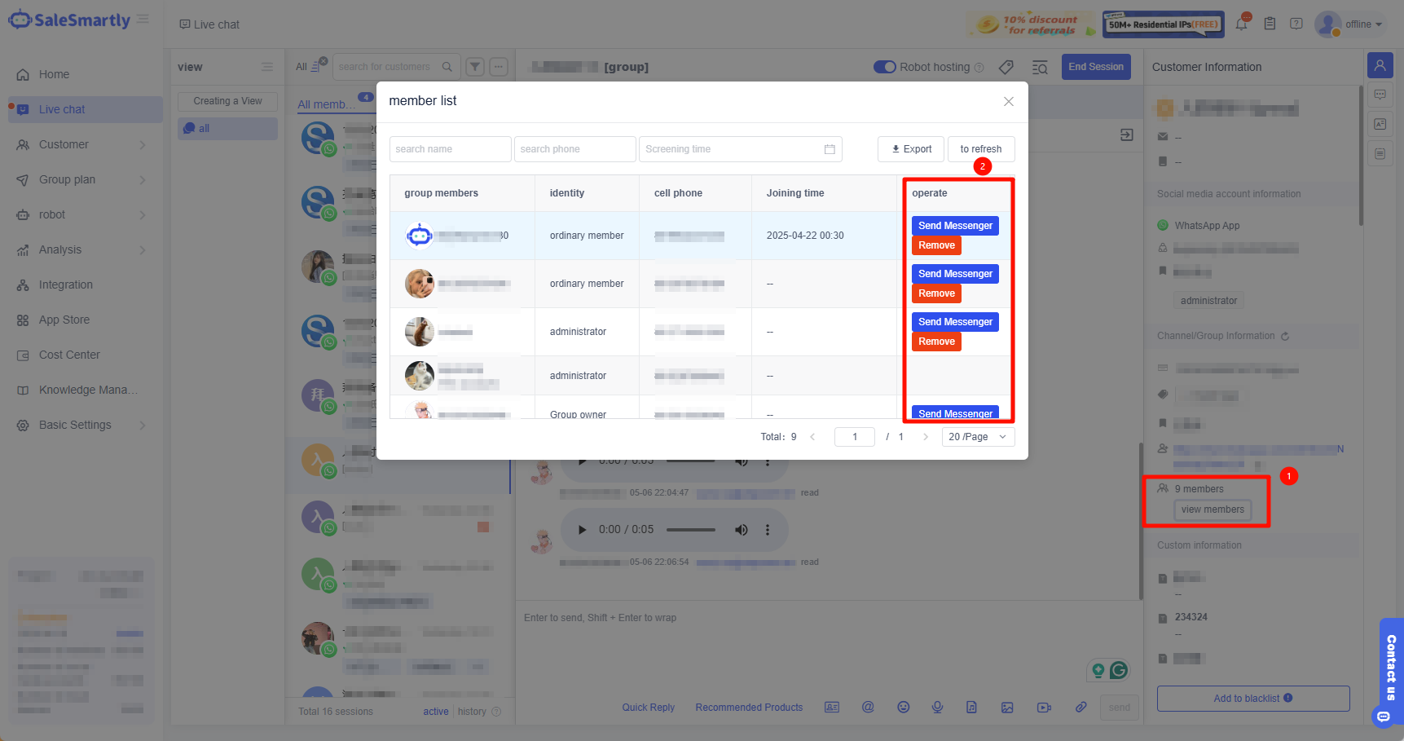Screen dimensions: 1404x741
Task: Click the image attachment icon in composer
Action: click(x=1007, y=708)
